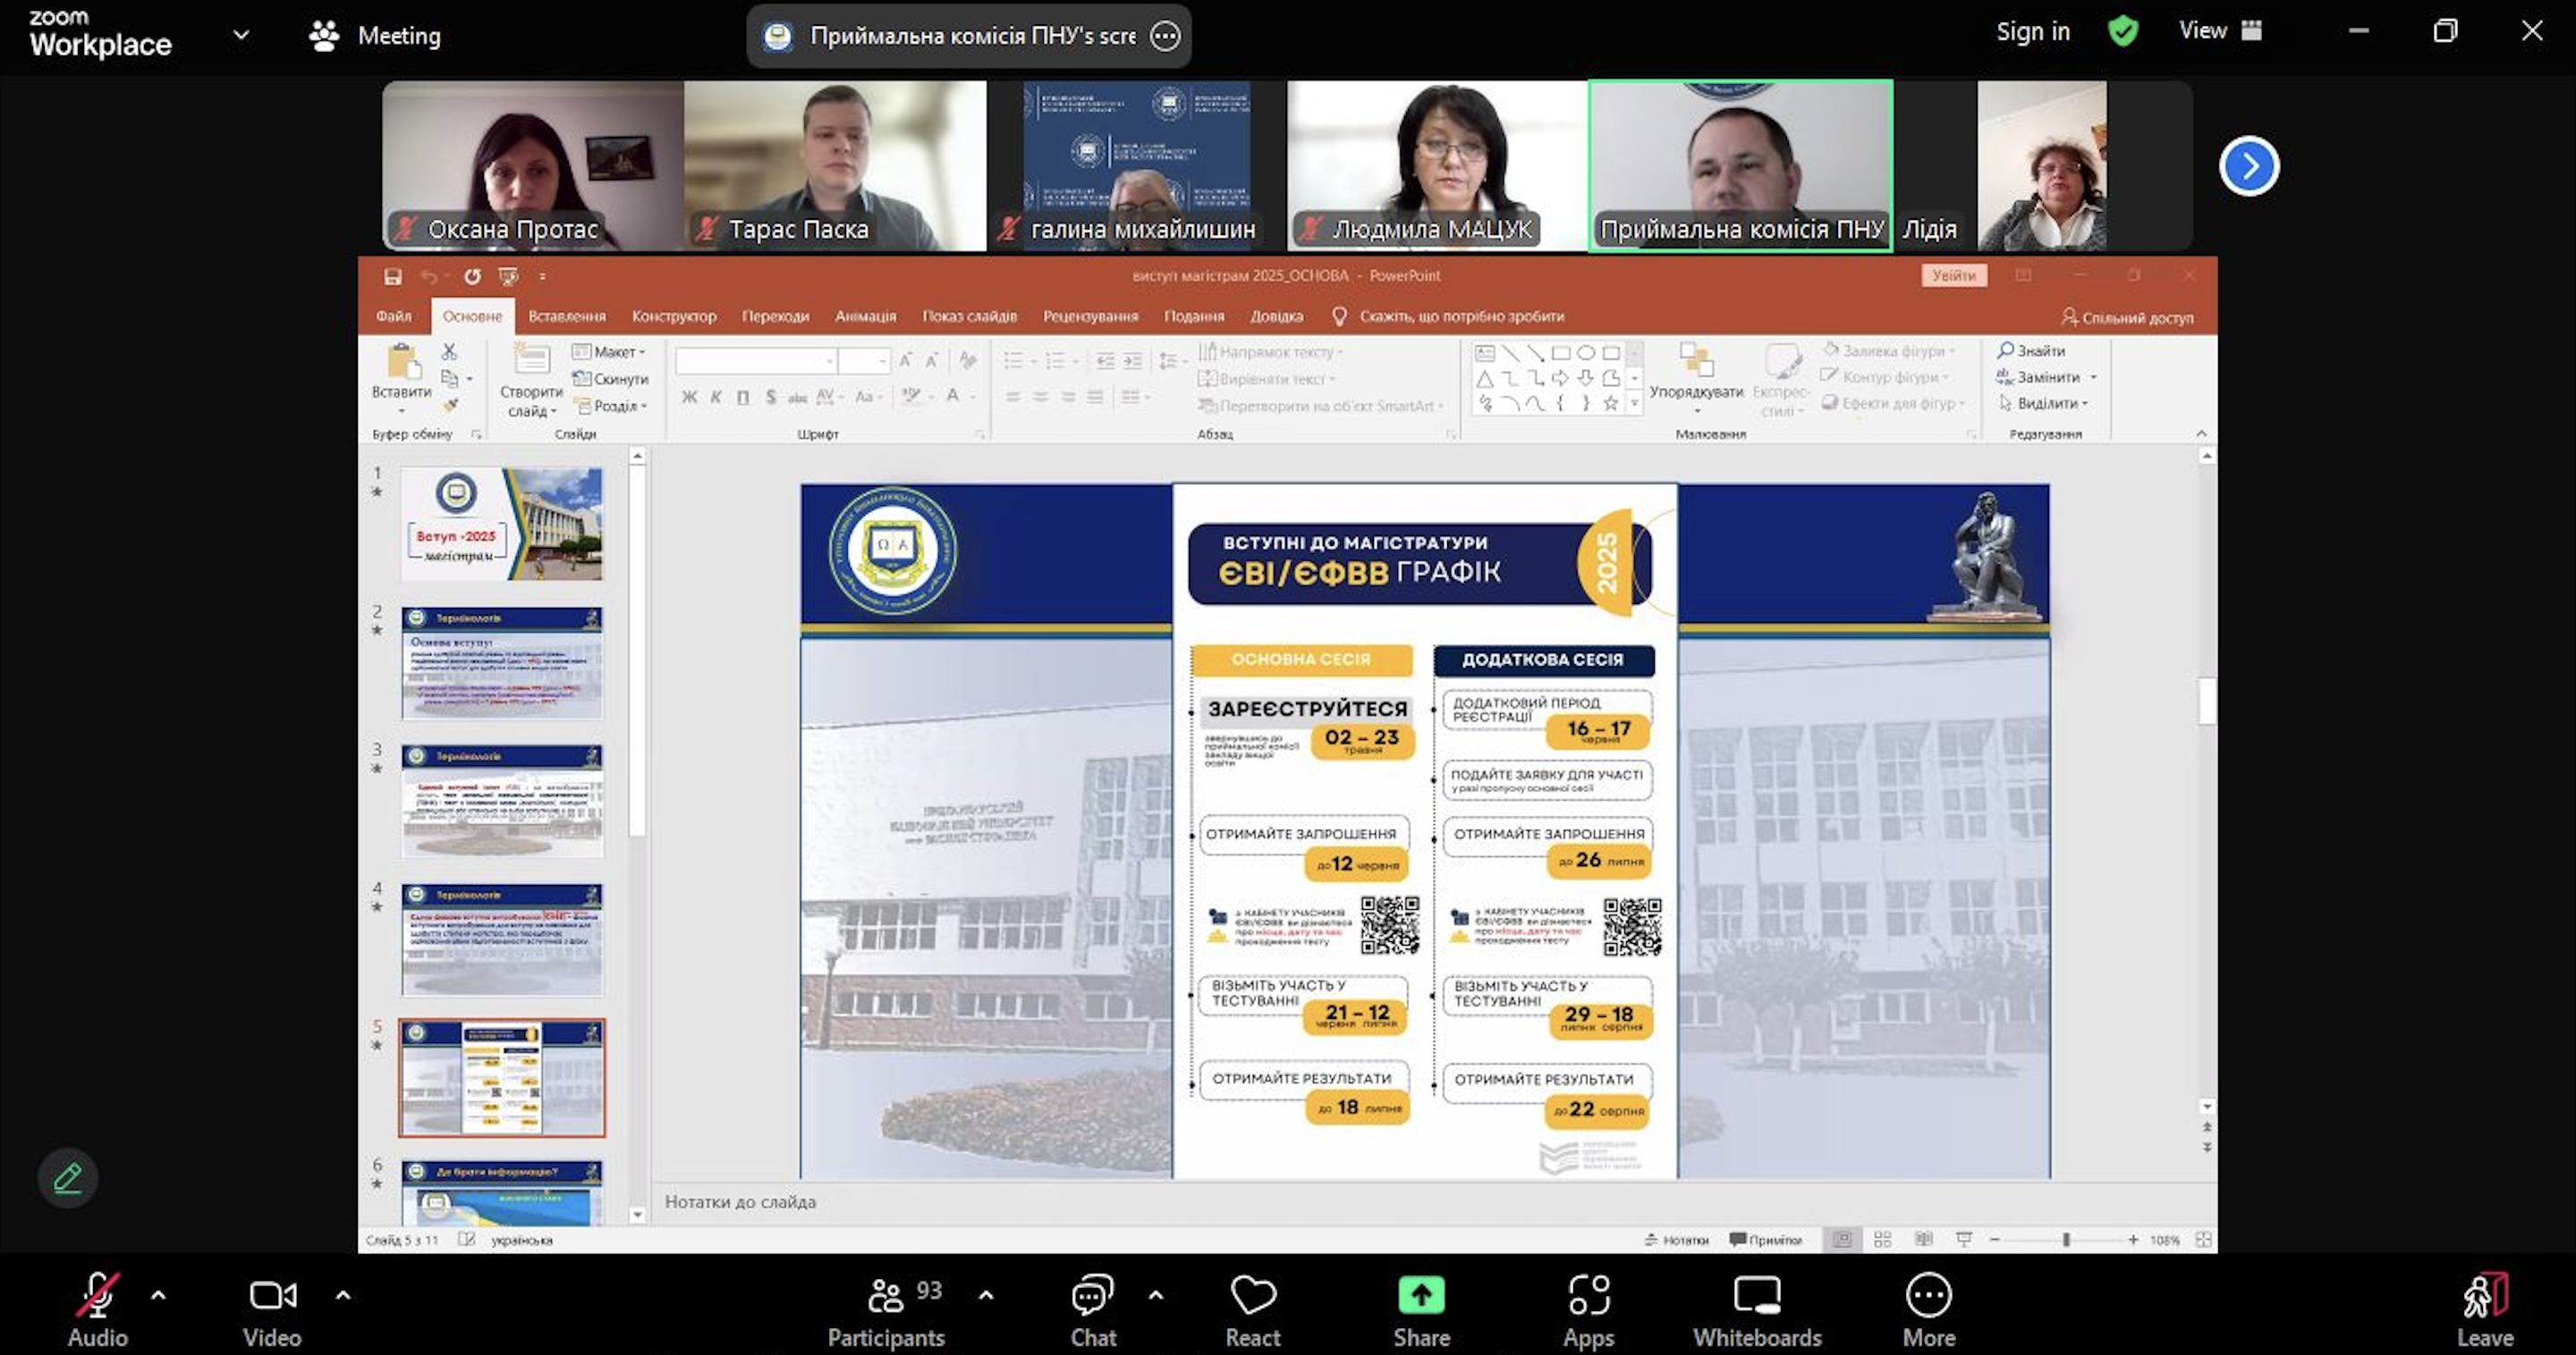Open the Whiteboards icon

(x=1757, y=1296)
